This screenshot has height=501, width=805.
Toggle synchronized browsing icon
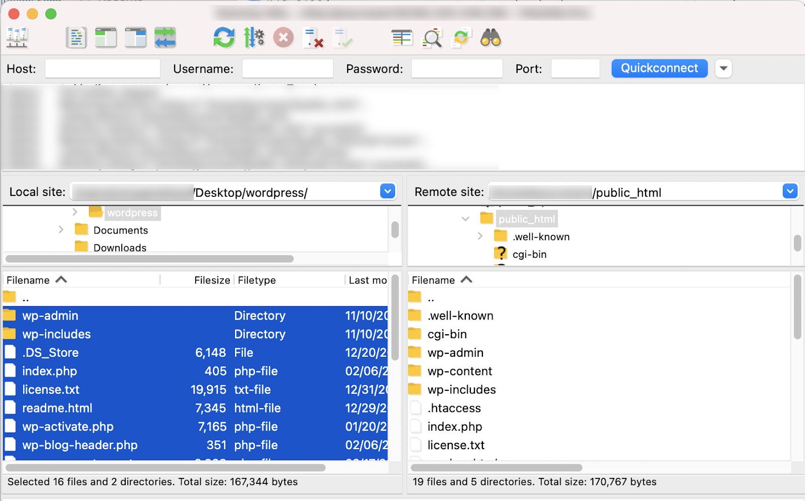461,38
